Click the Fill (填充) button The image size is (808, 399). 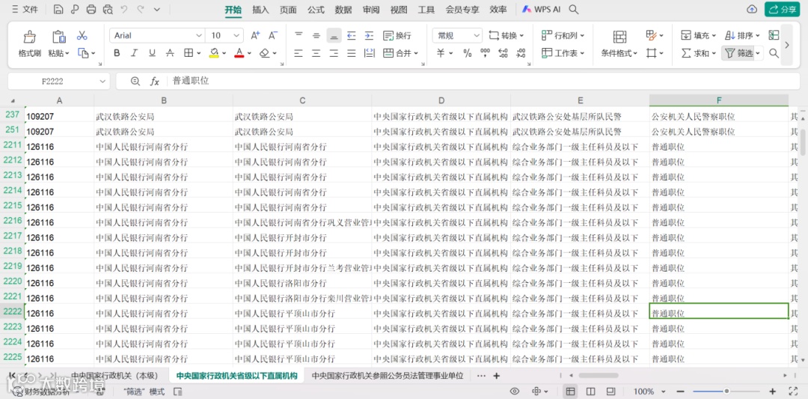click(x=699, y=36)
